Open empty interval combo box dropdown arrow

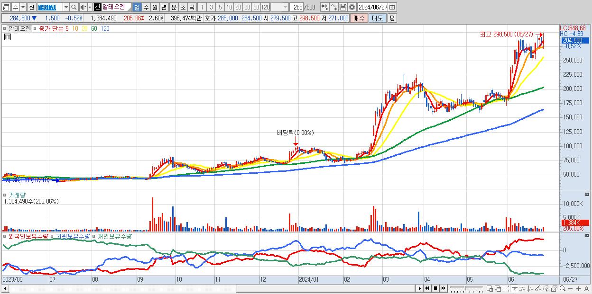[285, 7]
